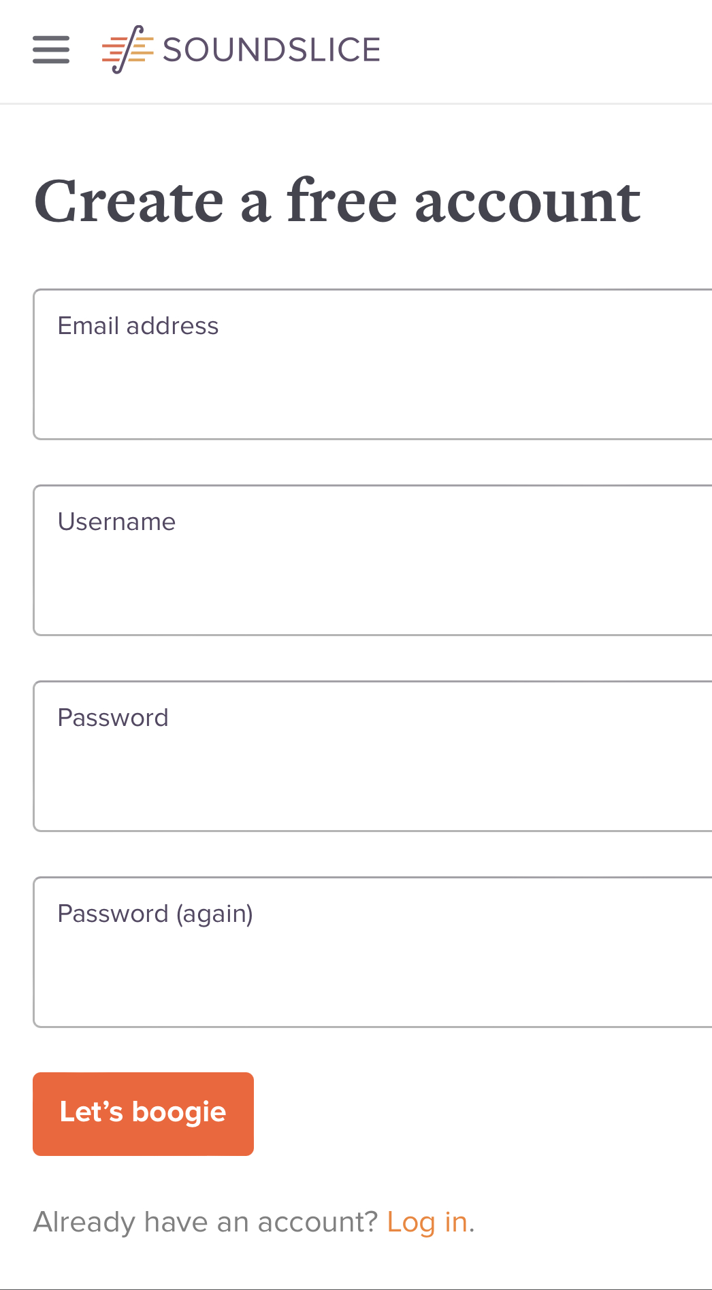Click the "Username" field label
712x1290 pixels.
tap(117, 522)
